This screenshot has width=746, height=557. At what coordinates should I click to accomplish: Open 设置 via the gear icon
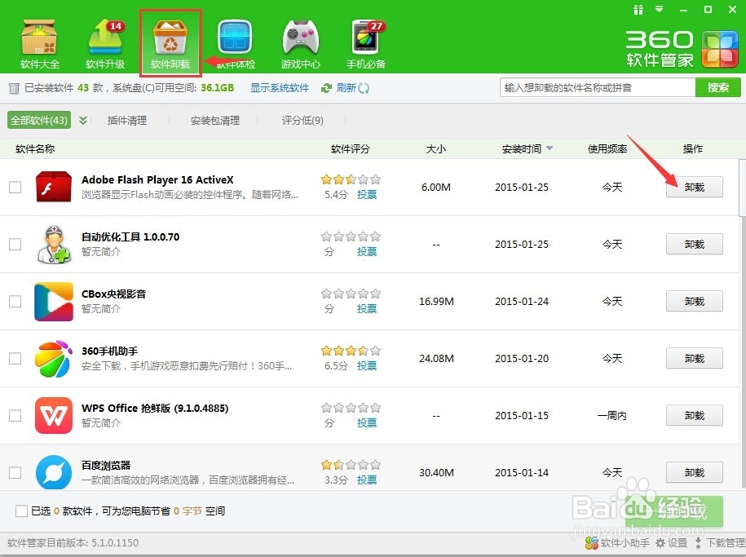coord(670,542)
